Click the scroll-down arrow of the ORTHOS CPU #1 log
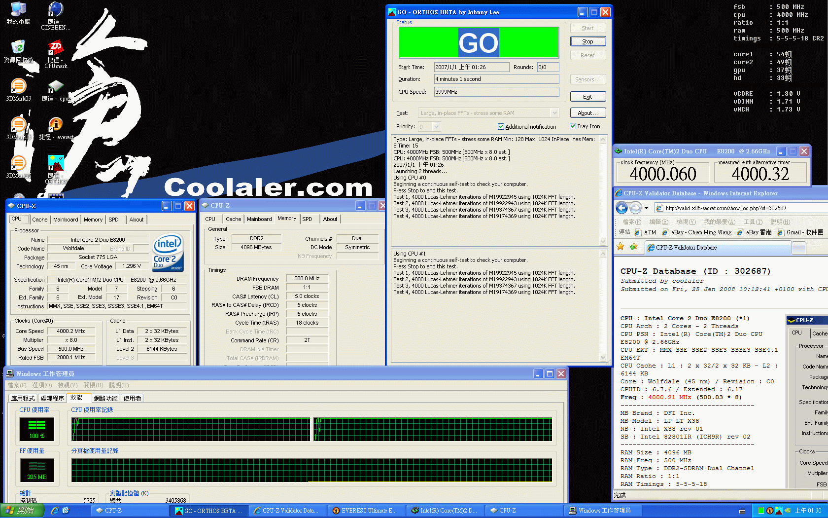Screen dimensions: 828x518 (603, 358)
